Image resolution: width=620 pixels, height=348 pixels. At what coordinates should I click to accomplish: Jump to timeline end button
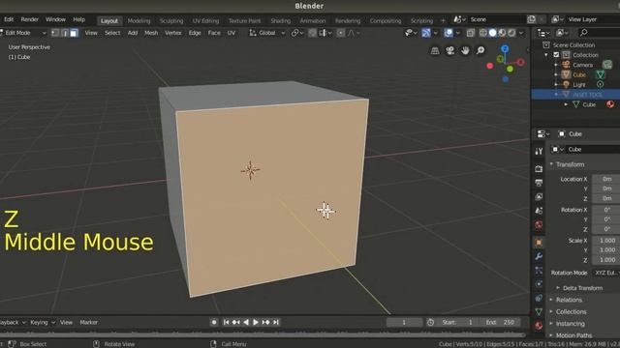click(x=276, y=322)
